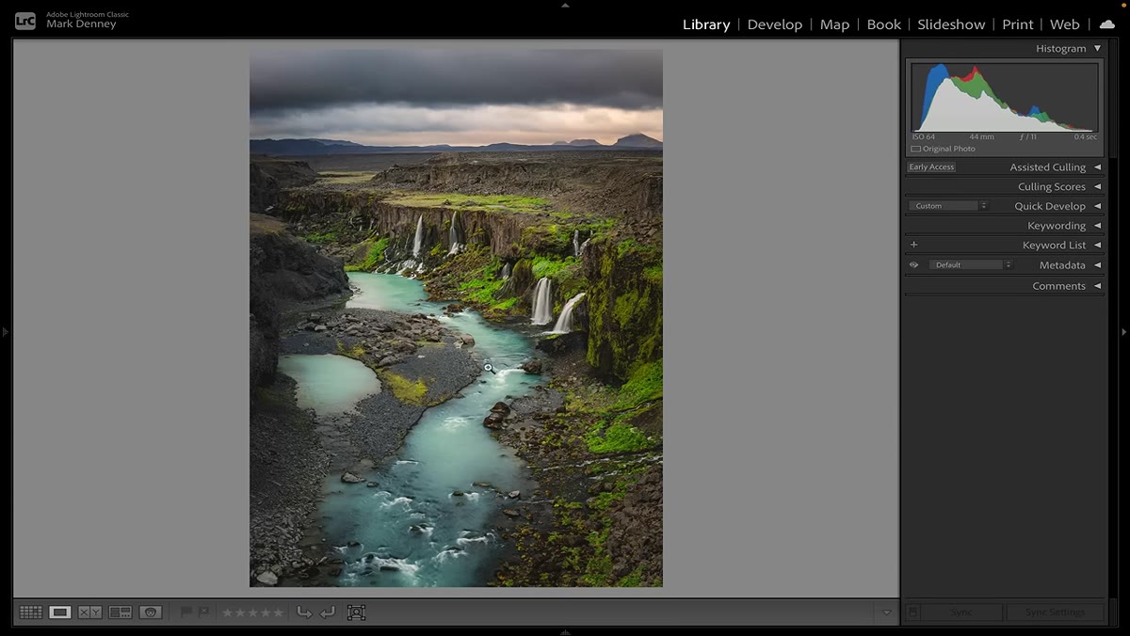
Task: Switch to the Slideshow module
Action: [951, 24]
